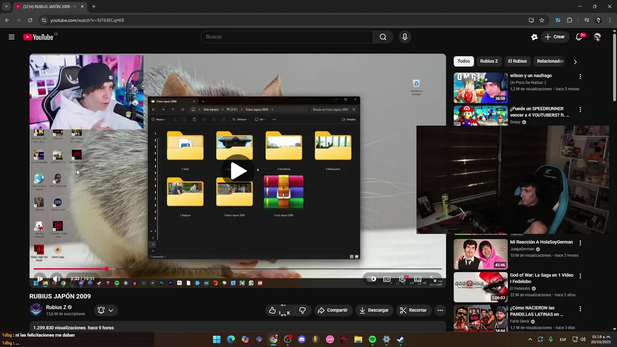Viewport: 617px width, 347px height.
Task: Open the ¿Cómo NACIERON las PANDILLAS LATINAS video title
Action: pyautogui.click(x=537, y=311)
